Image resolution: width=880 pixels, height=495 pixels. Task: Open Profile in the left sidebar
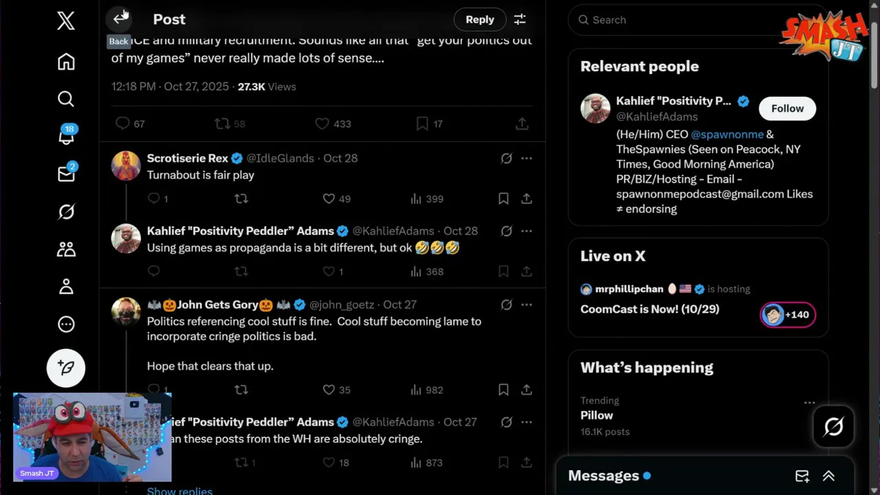66,286
